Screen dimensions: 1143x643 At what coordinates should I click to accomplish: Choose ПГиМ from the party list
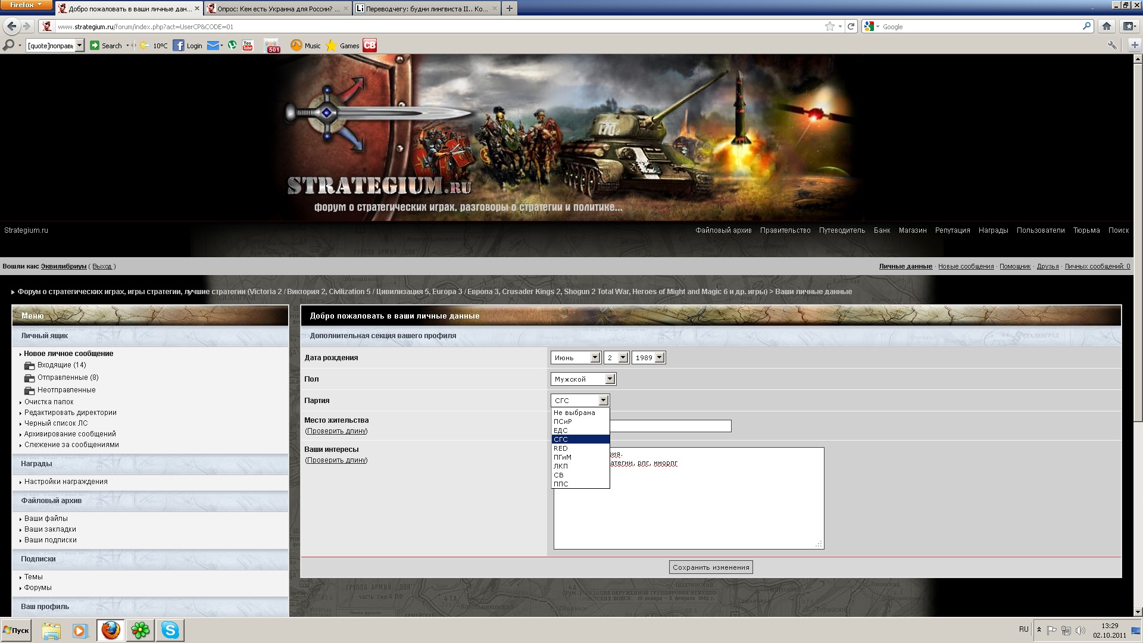pyautogui.click(x=580, y=457)
